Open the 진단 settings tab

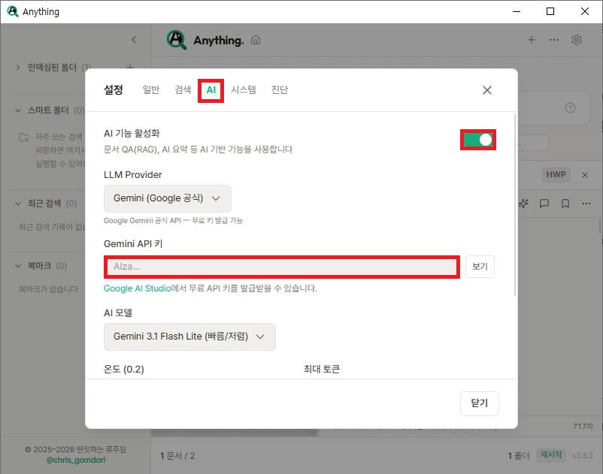[x=280, y=89]
